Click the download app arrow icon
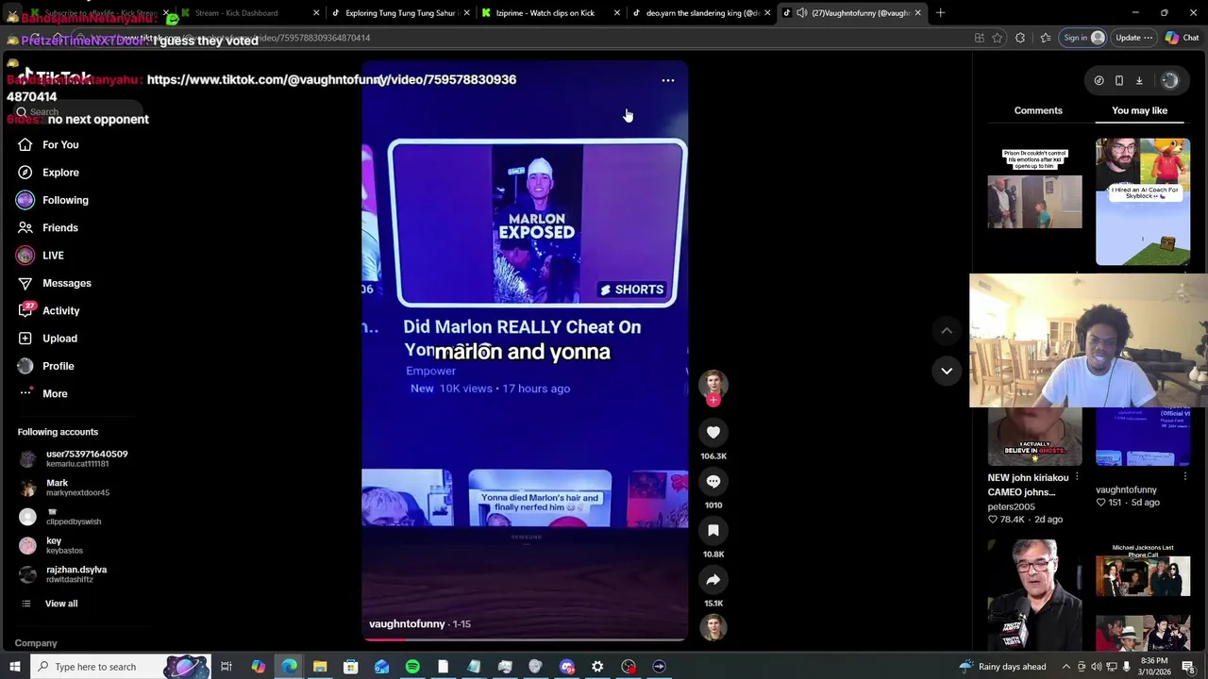The height and width of the screenshot is (679, 1208). point(1139,80)
